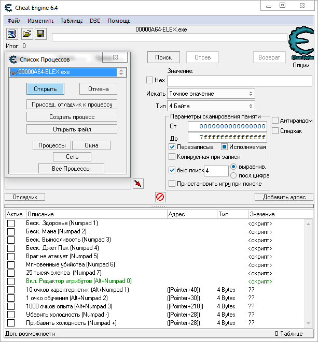Screen dimensions: 318x342
Task: Click Присоед. отладчик к процессу
Action: coord(72,105)
